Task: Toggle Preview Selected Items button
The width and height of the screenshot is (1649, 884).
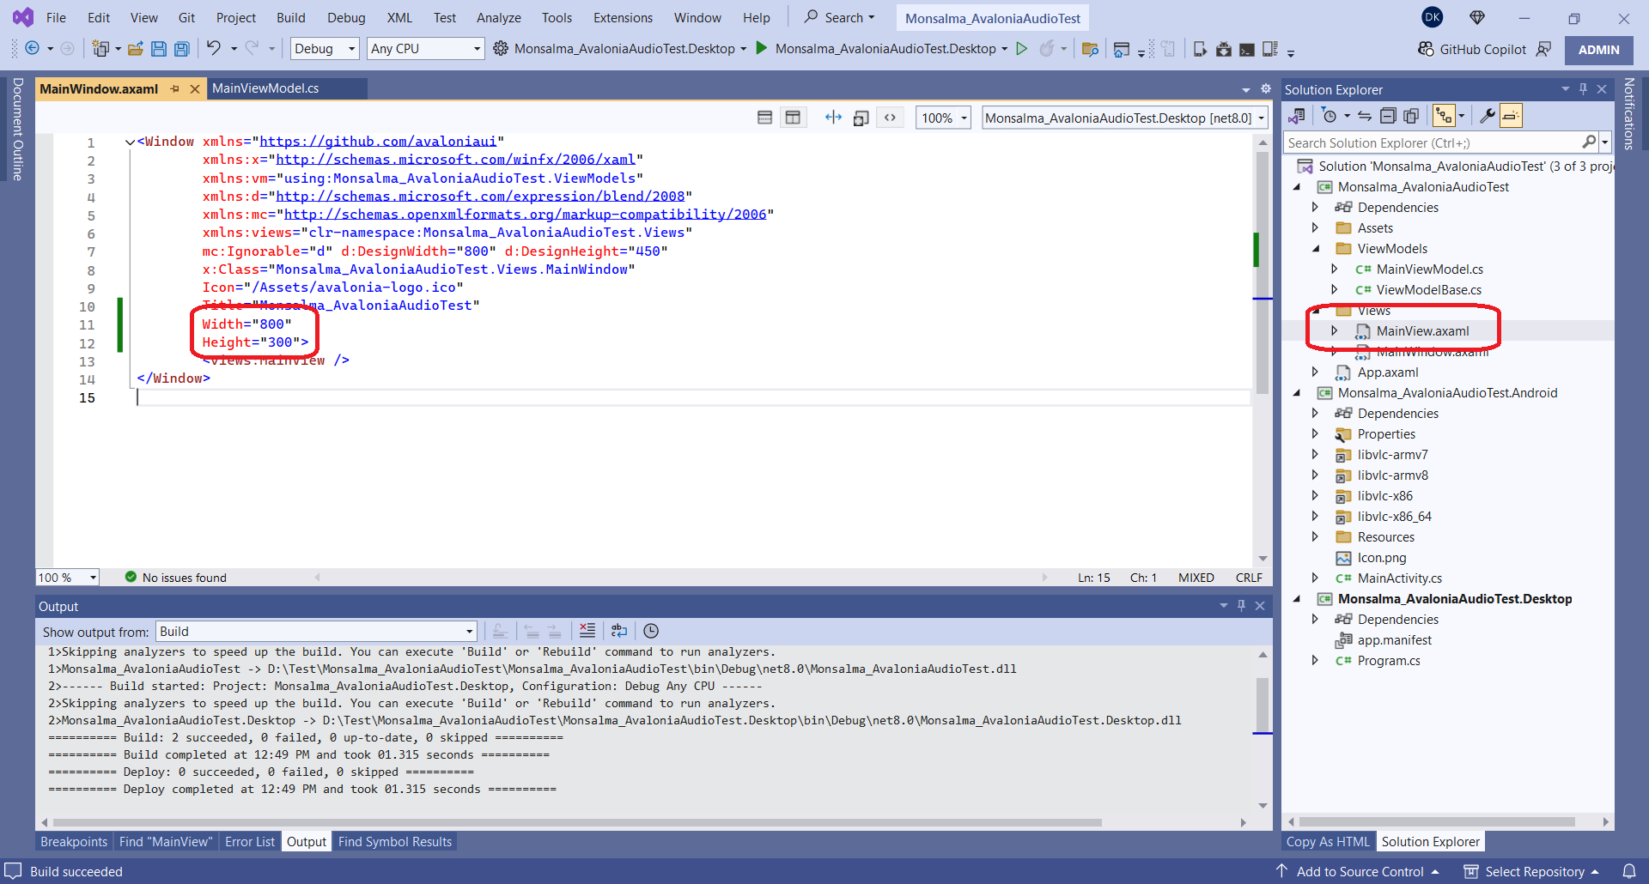Action: click(x=1511, y=116)
